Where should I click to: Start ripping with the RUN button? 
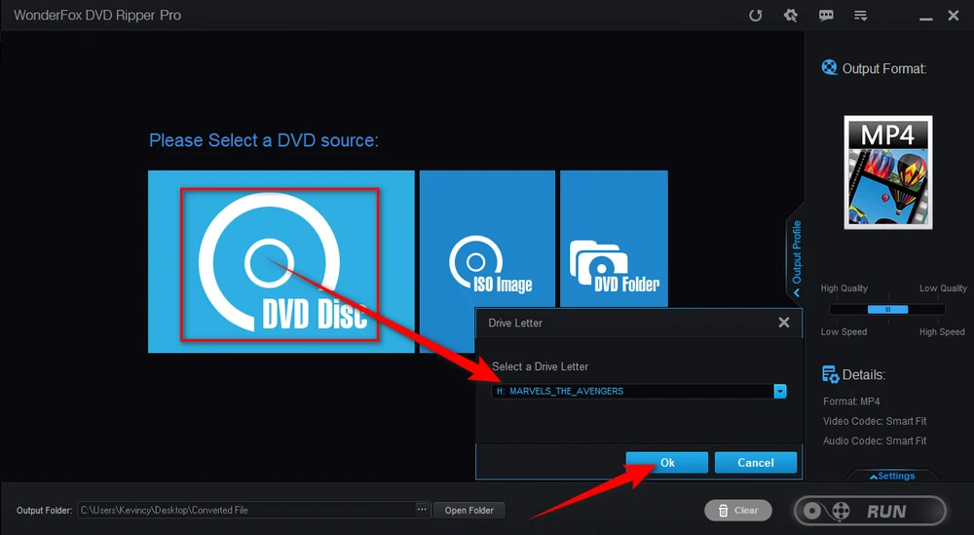click(869, 511)
